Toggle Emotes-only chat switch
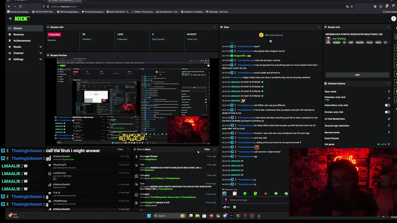The width and height of the screenshot is (397, 223). (x=387, y=112)
